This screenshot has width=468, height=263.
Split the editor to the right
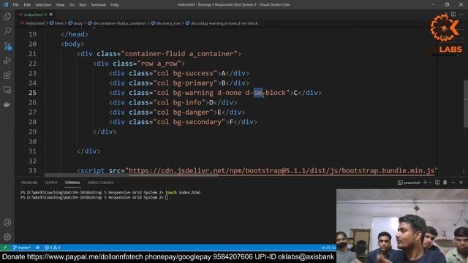click(453, 15)
